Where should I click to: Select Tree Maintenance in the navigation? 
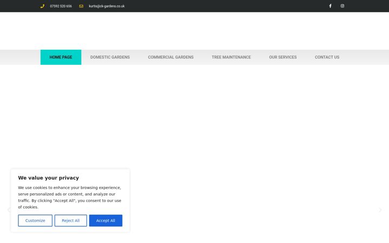tap(231, 57)
